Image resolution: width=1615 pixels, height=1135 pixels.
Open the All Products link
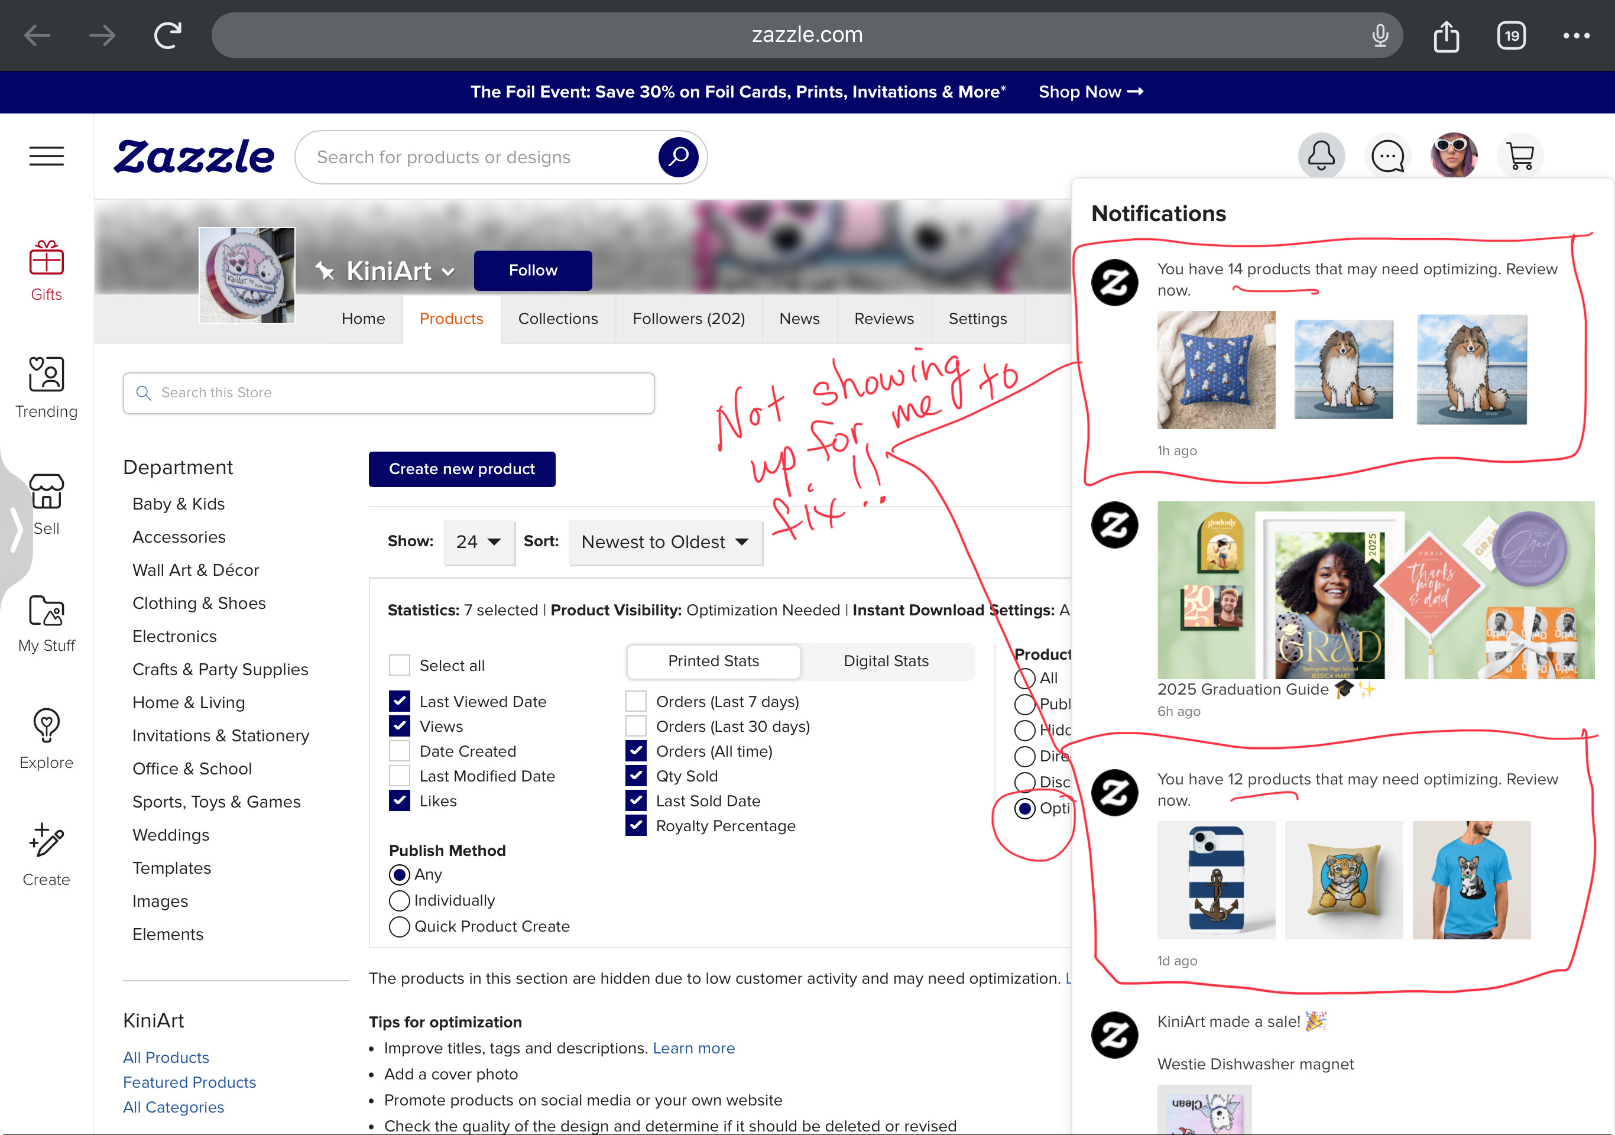point(166,1057)
